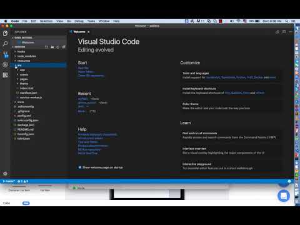Click errors and warnings count in status bar
The height and width of the screenshot is (225, 300).
(23, 181)
